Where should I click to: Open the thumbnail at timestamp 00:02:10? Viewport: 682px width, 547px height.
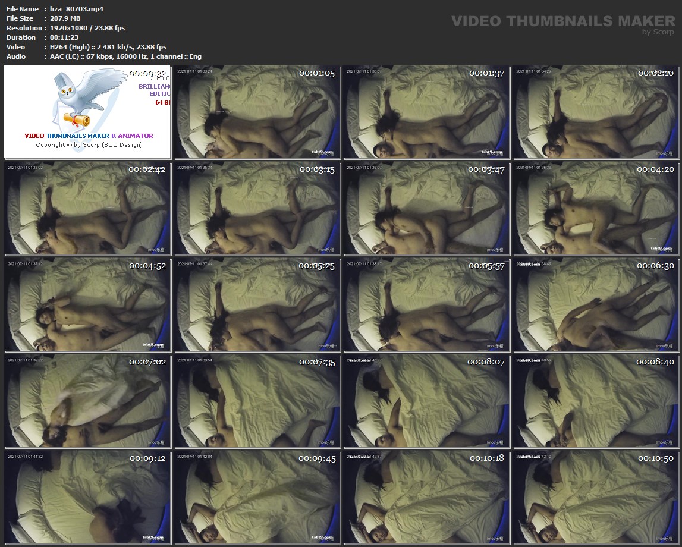coord(596,112)
